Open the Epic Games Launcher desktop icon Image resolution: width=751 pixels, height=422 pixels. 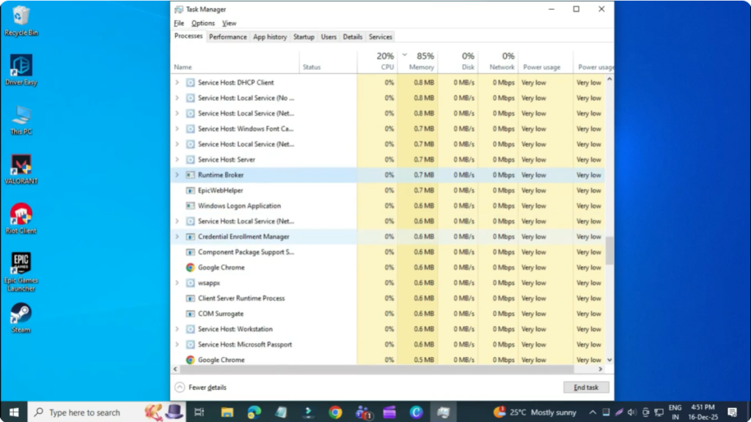click(x=21, y=264)
